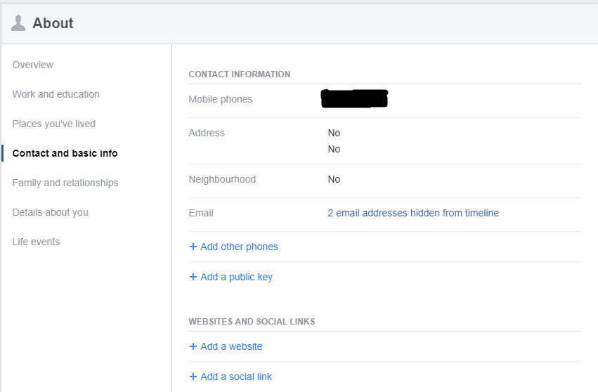Switch to Work and education
This screenshot has width=598, height=392.
coord(56,94)
